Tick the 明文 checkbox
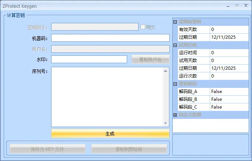This screenshot has width=252, height=161. pyautogui.click(x=143, y=27)
